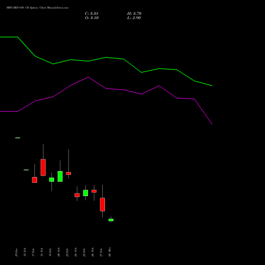Click the flat green dash above 29 Jan
Viewport: 265px width, 265px height.
[17, 138]
